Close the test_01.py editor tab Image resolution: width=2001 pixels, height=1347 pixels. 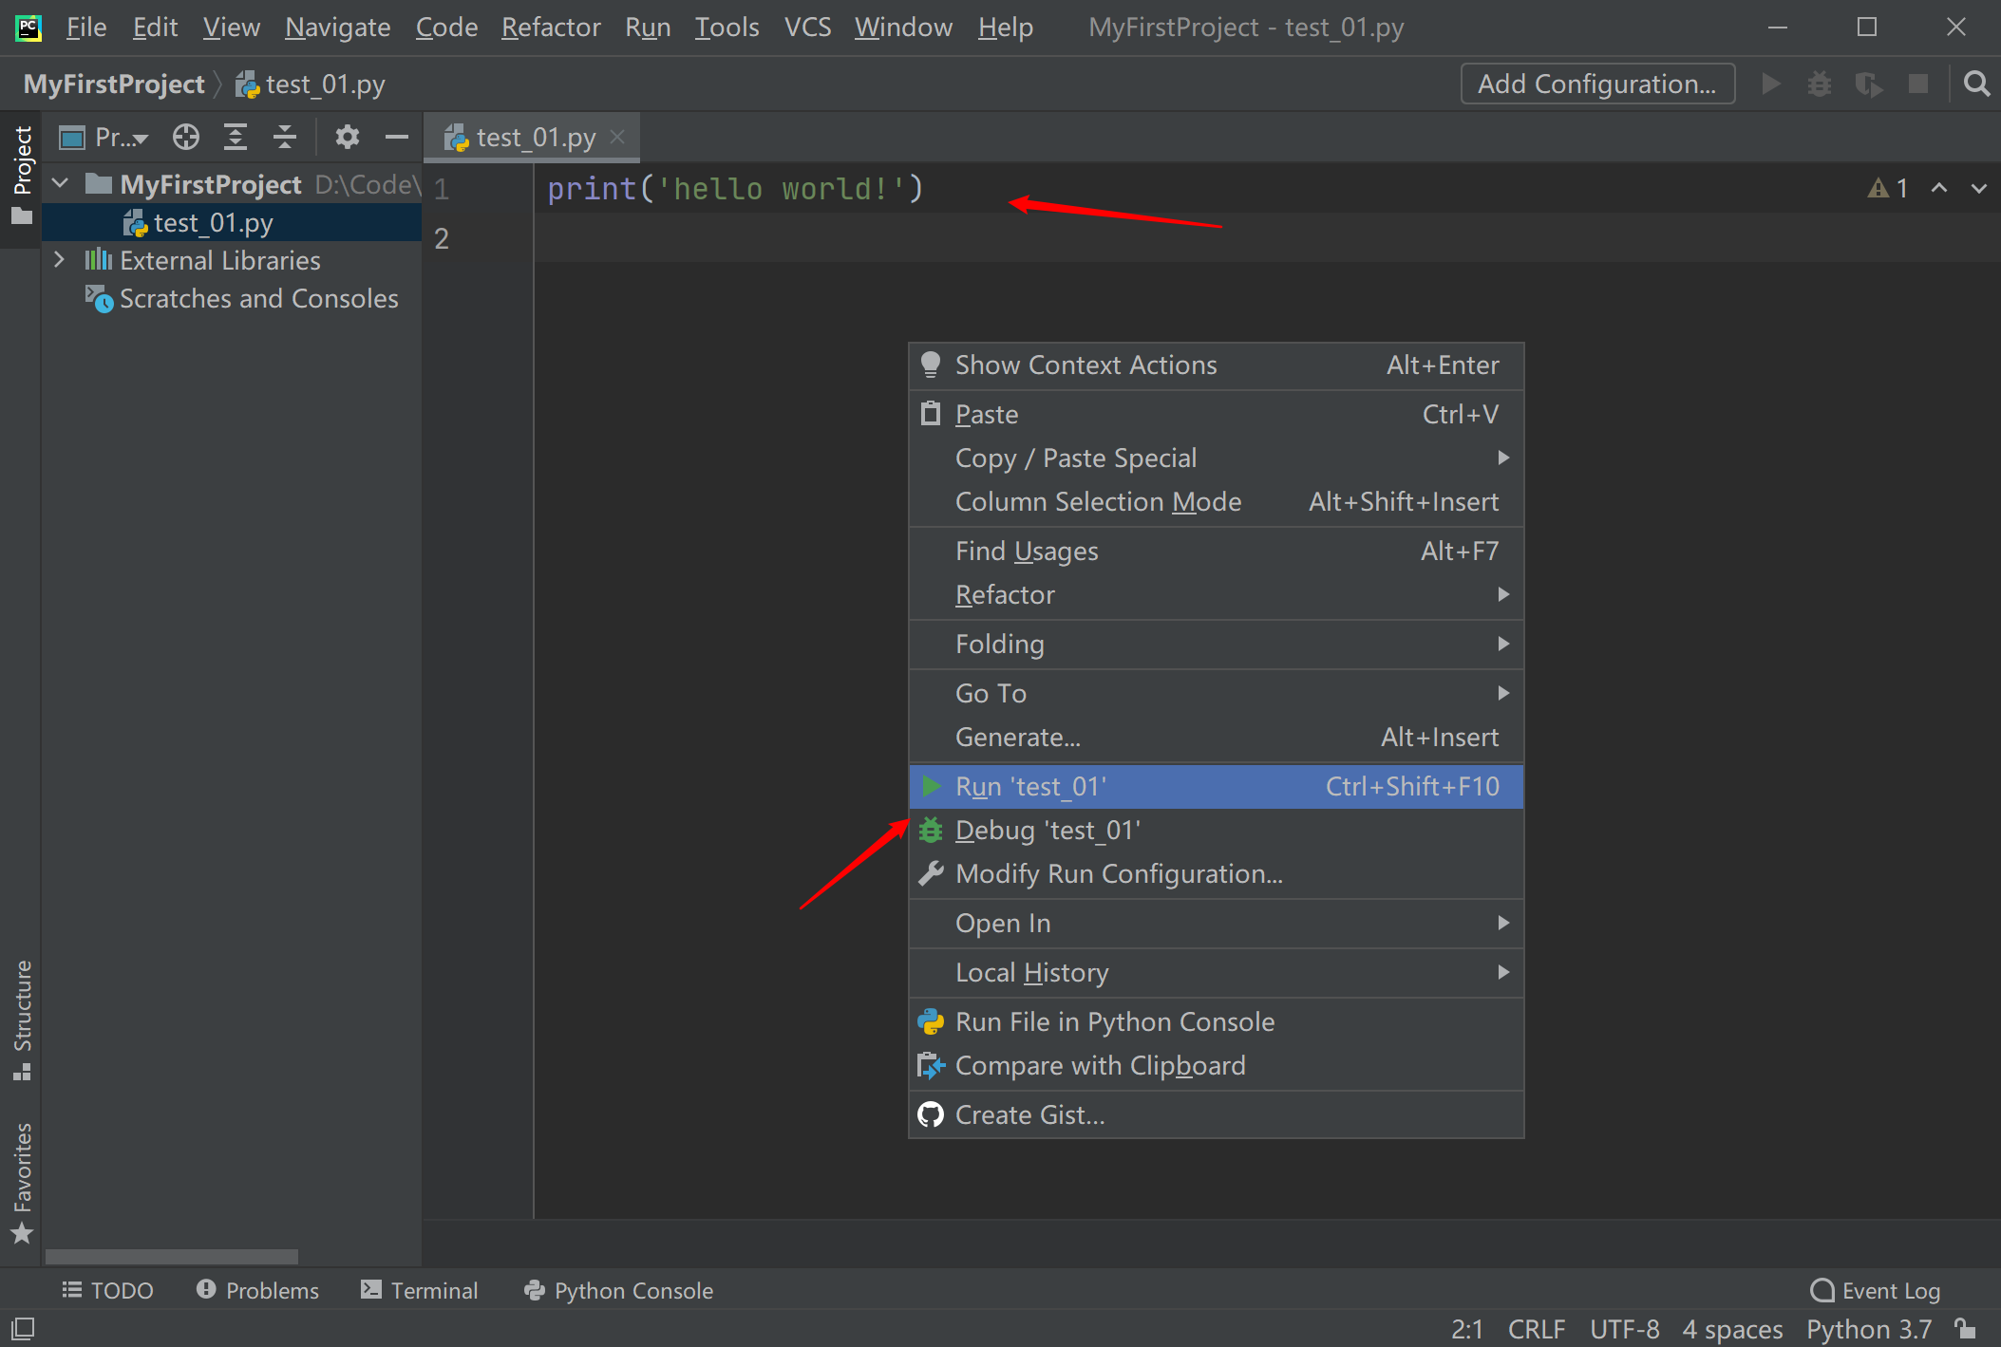pos(617,138)
